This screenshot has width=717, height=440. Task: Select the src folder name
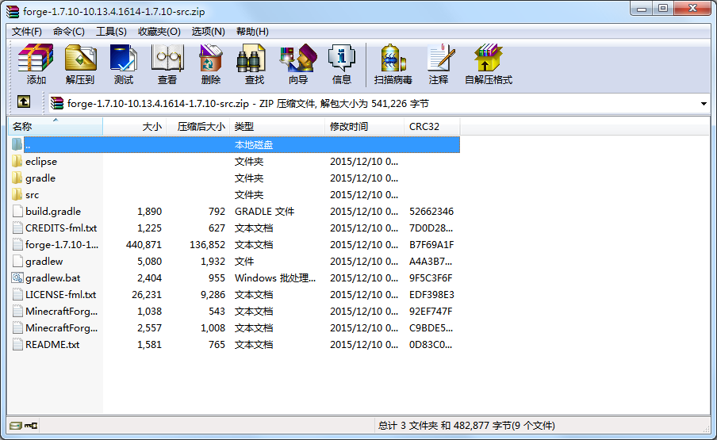point(32,195)
